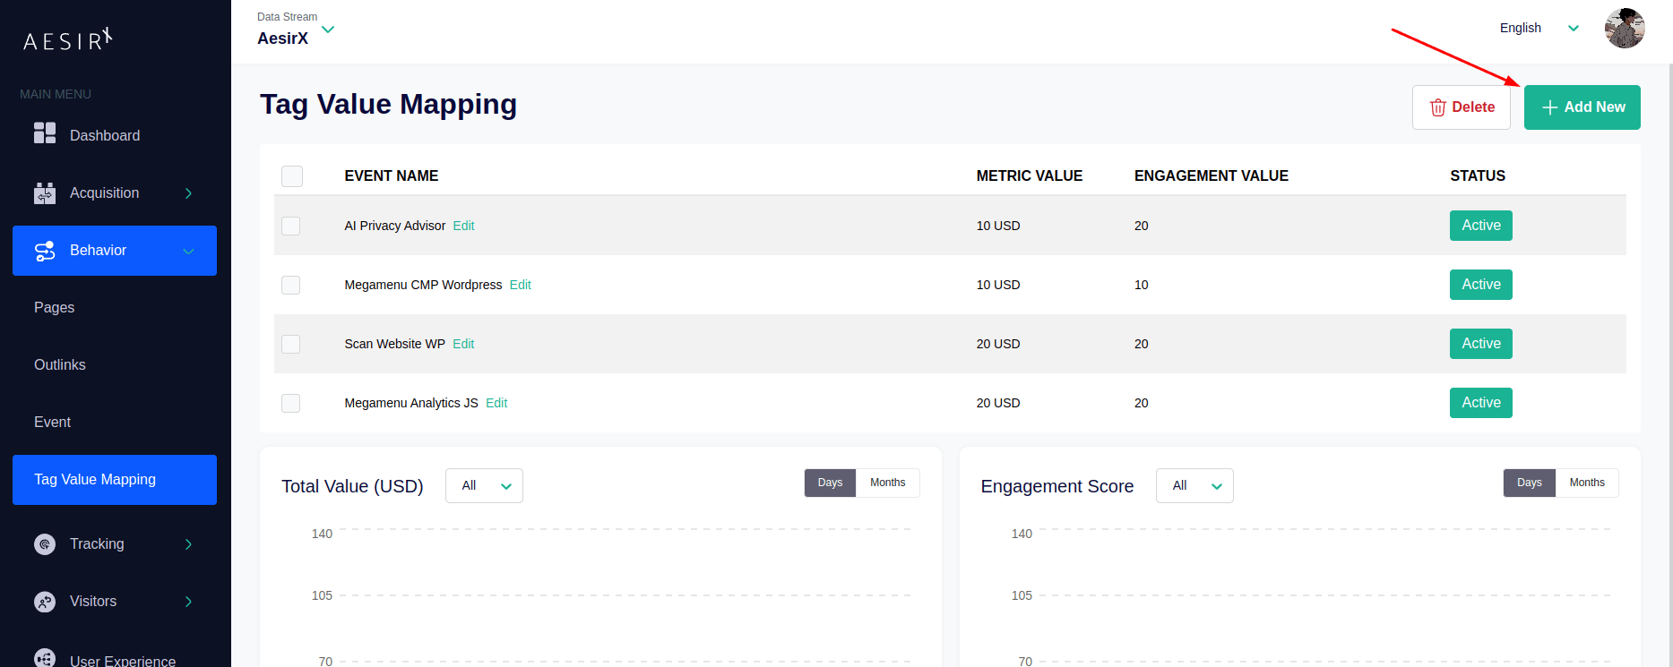Click the Delete button with trash icon
1673x667 pixels.
[1462, 107]
